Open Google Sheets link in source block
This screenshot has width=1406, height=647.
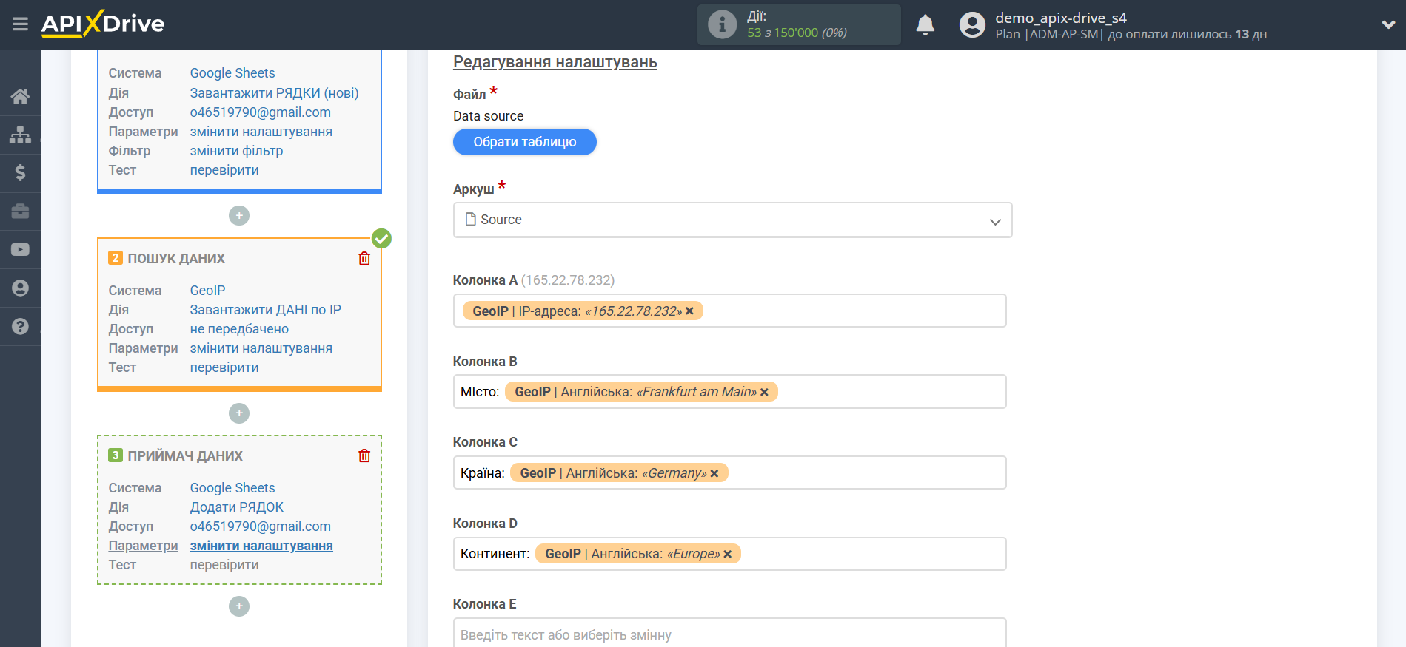(232, 73)
